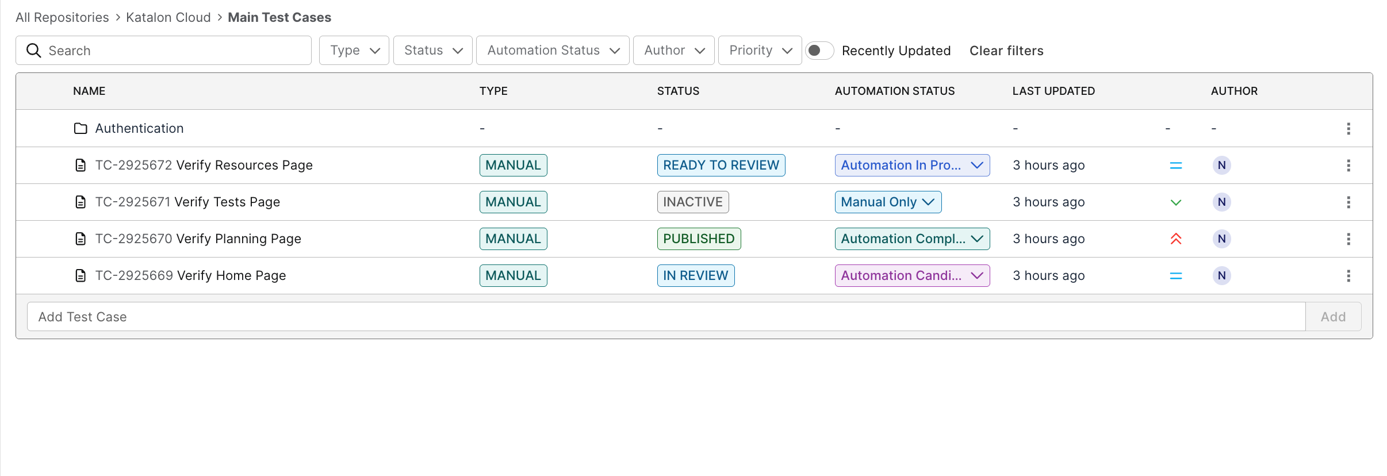The width and height of the screenshot is (1387, 476).
Task: Click low priority chevron on Verify Tests Page row
Action: click(1176, 202)
